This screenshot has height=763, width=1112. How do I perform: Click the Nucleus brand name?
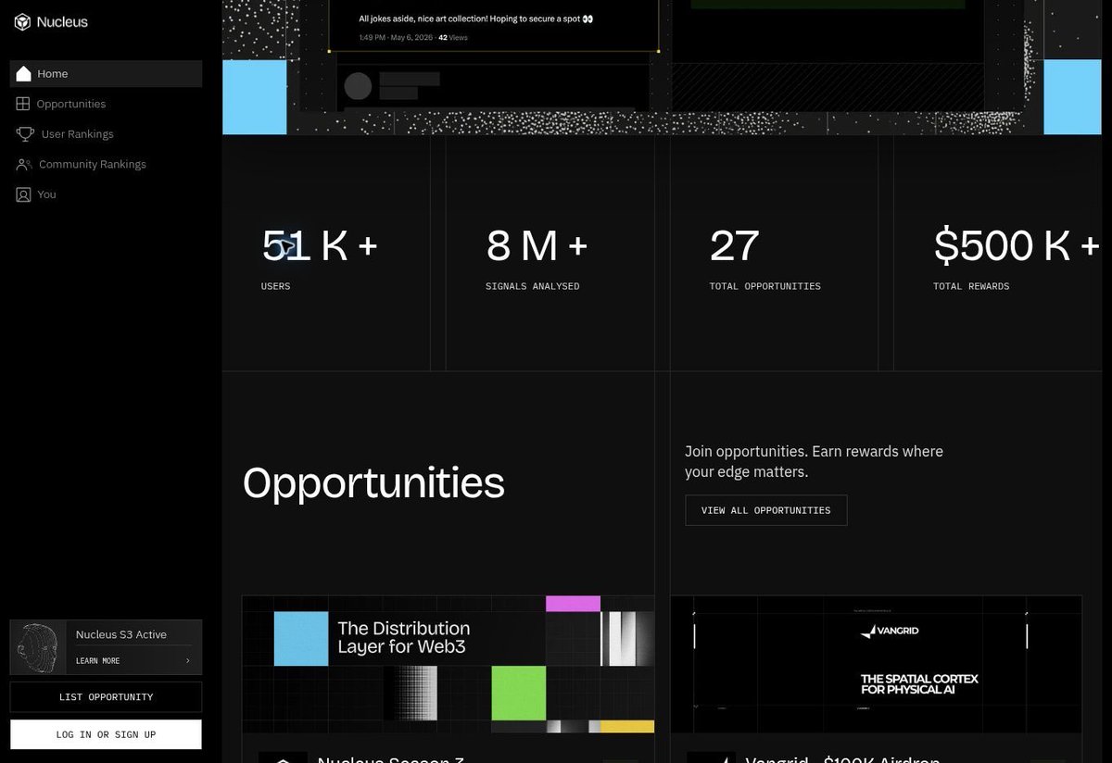pyautogui.click(x=62, y=21)
